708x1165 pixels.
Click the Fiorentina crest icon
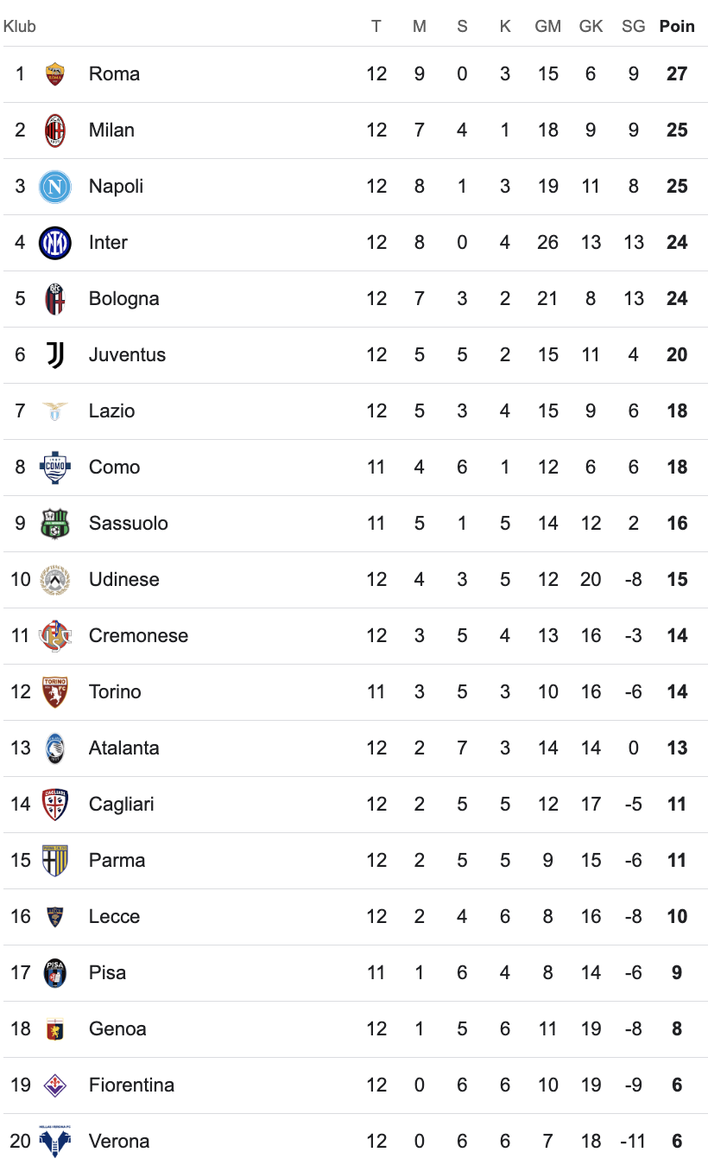(55, 1085)
